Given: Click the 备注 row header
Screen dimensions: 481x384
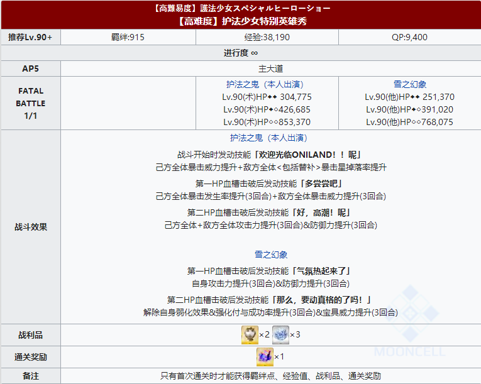Looking at the screenshot, I should click(x=30, y=376).
